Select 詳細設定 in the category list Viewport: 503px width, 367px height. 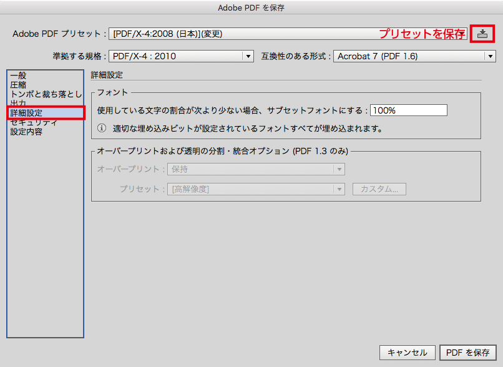pos(45,113)
